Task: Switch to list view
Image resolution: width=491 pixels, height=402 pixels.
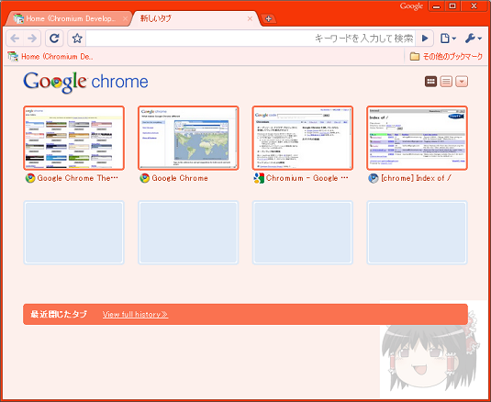Action: (x=446, y=82)
